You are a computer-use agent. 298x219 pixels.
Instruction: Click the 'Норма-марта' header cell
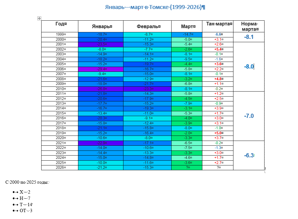pyautogui.click(x=249, y=26)
